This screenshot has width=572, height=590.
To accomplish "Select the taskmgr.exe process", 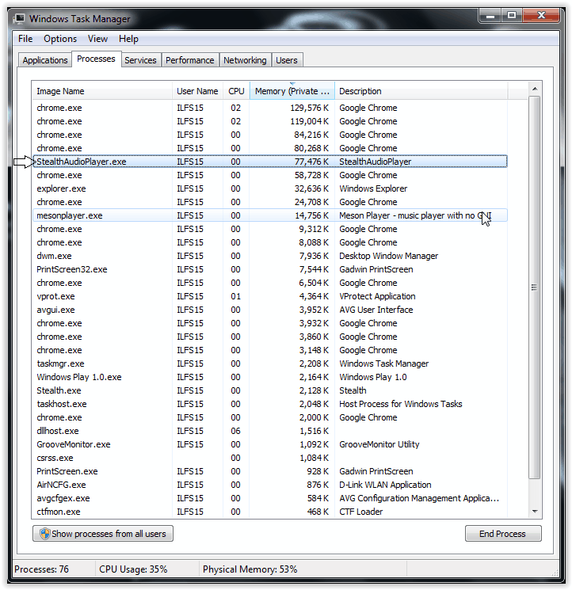I will click(x=270, y=364).
